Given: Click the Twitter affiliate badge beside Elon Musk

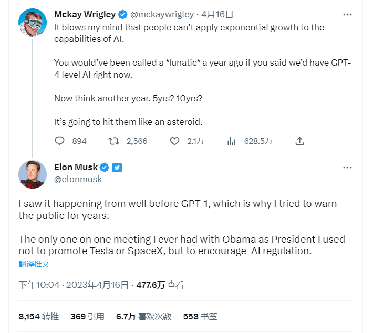Looking at the screenshot, I should tap(117, 168).
